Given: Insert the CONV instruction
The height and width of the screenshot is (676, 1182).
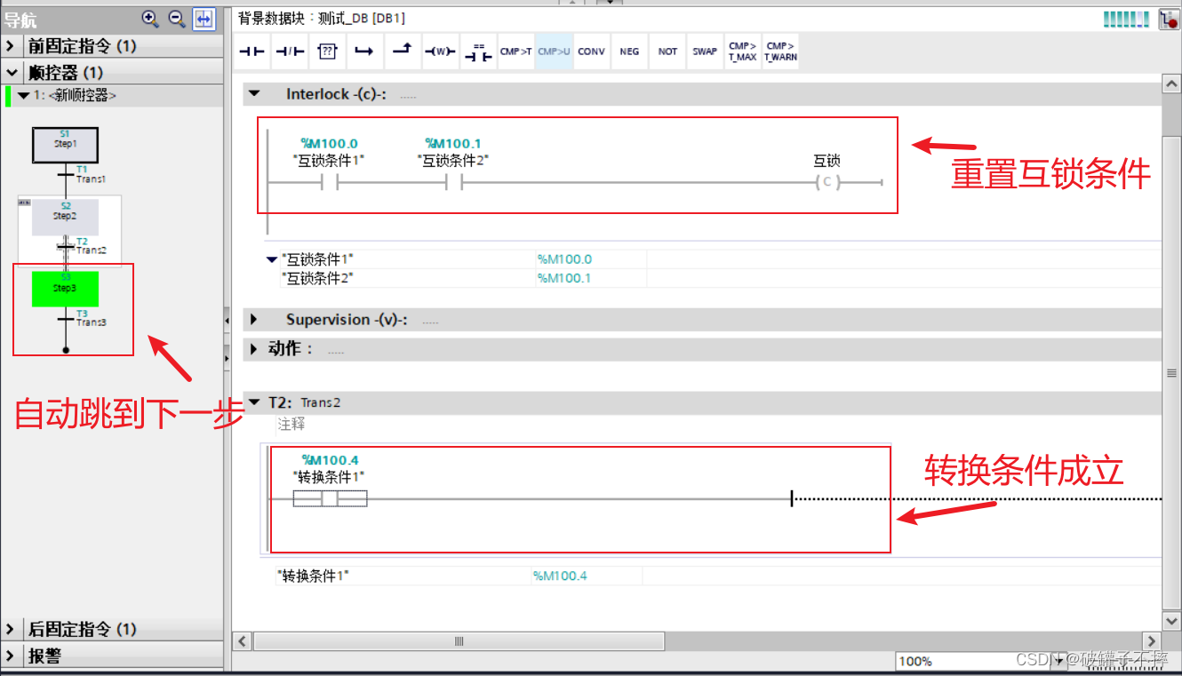Looking at the screenshot, I should (x=591, y=52).
